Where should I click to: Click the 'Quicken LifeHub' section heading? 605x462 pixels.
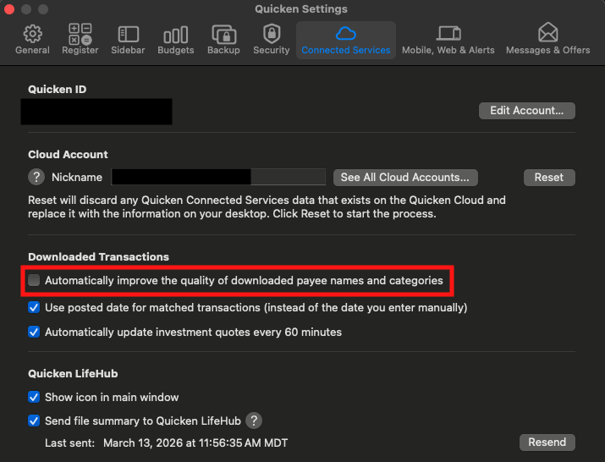point(73,374)
